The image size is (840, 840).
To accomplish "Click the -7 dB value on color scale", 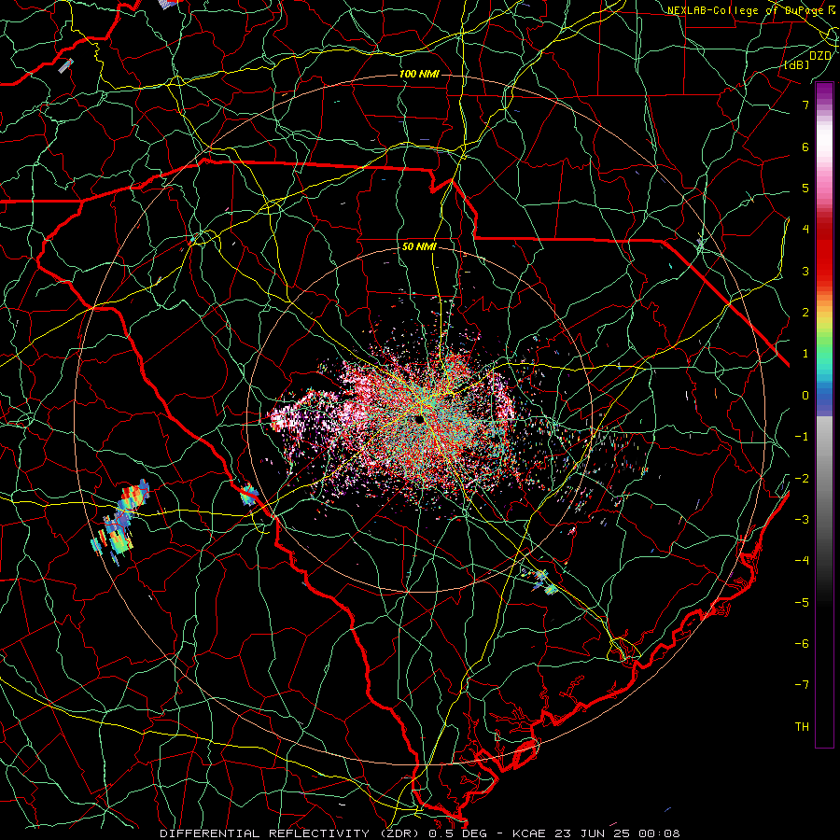I will pyautogui.click(x=802, y=685).
